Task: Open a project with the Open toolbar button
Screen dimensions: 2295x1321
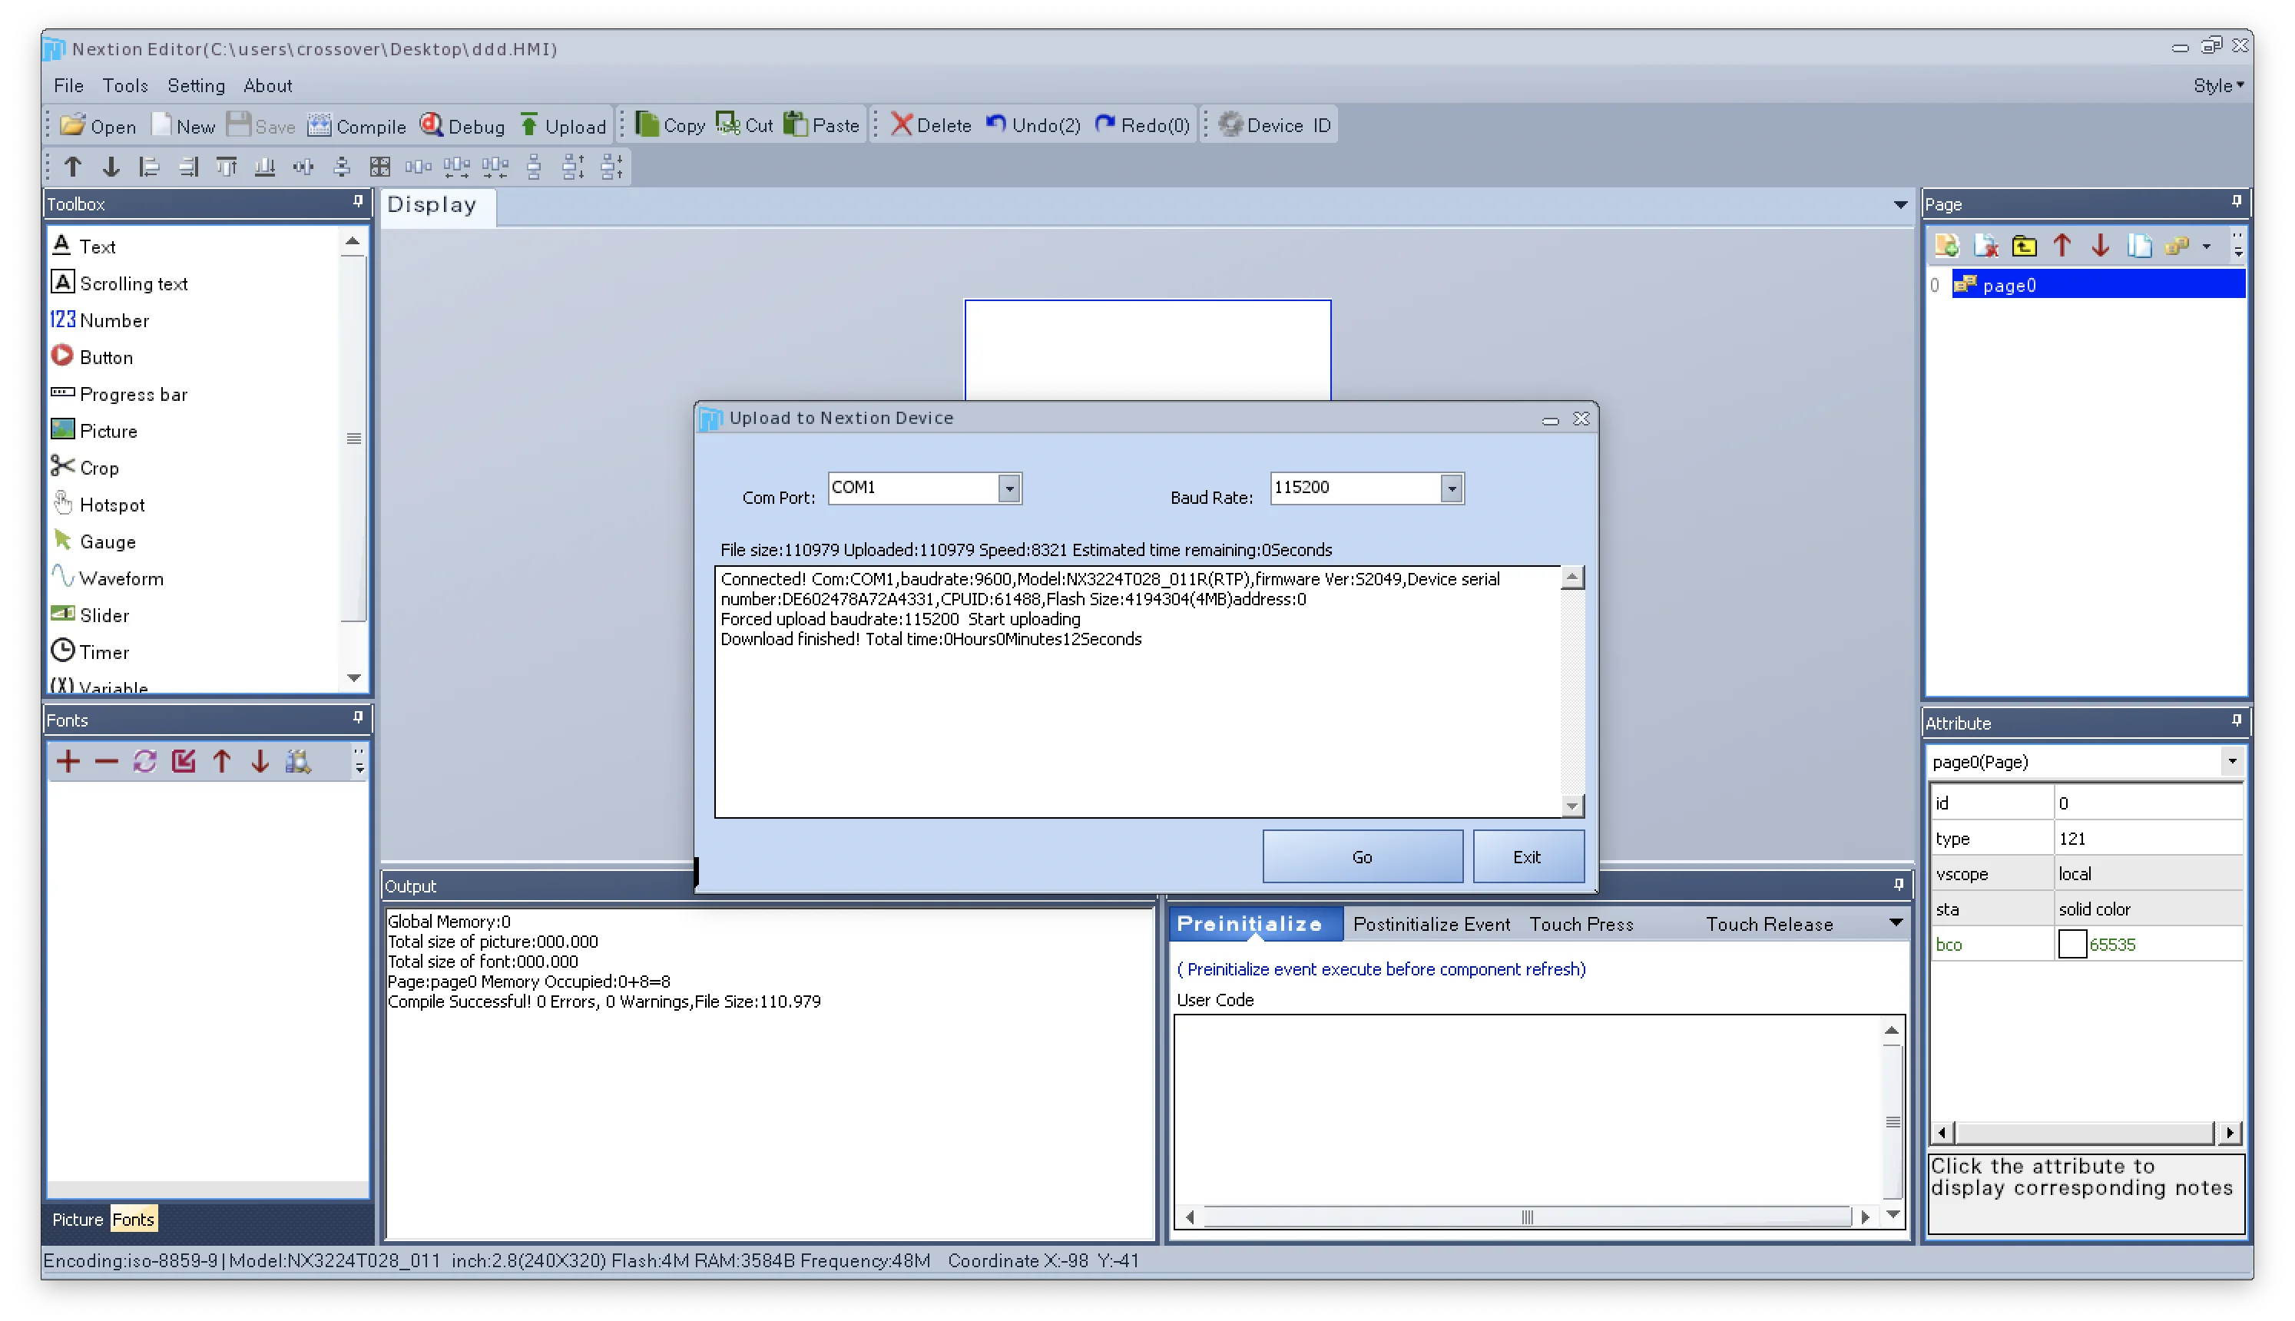Action: coord(98,125)
